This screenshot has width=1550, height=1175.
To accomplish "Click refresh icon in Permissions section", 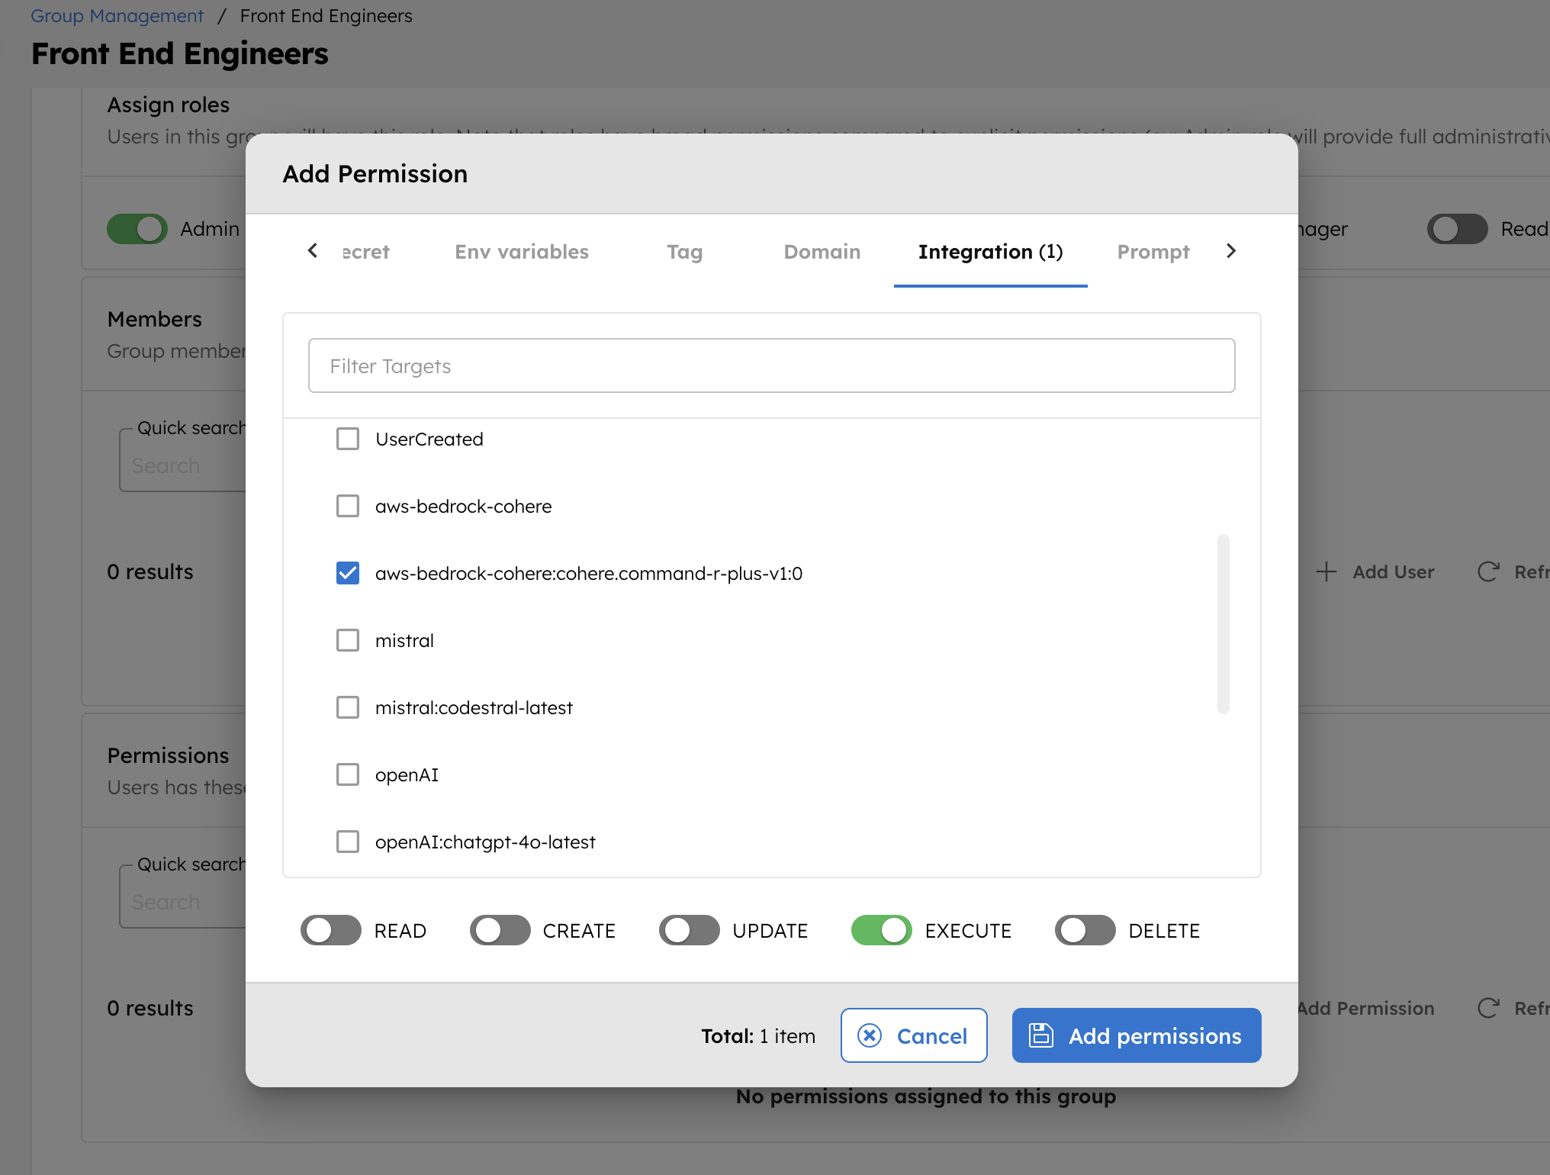I will tap(1488, 1008).
